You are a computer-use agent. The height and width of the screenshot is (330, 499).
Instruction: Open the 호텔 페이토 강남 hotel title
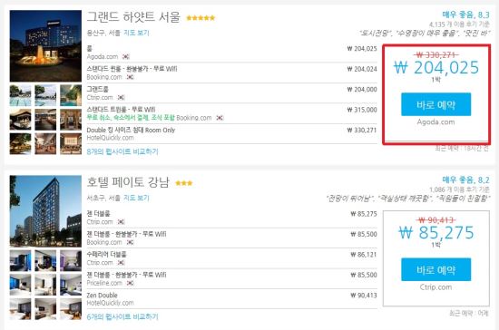click(x=128, y=182)
